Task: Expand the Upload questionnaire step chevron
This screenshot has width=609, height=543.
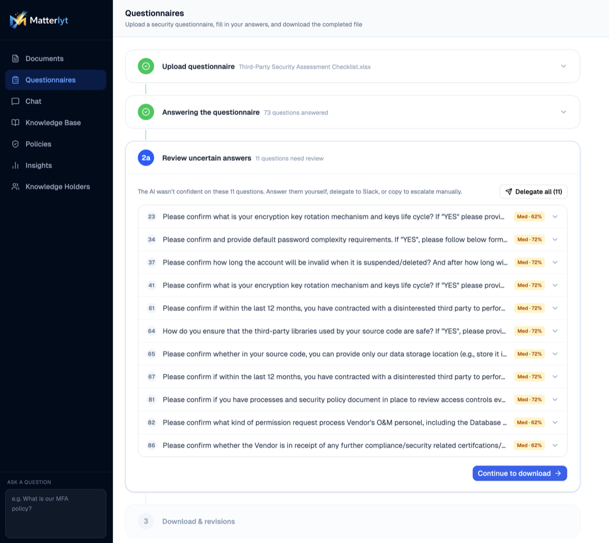Action: pyautogui.click(x=564, y=66)
